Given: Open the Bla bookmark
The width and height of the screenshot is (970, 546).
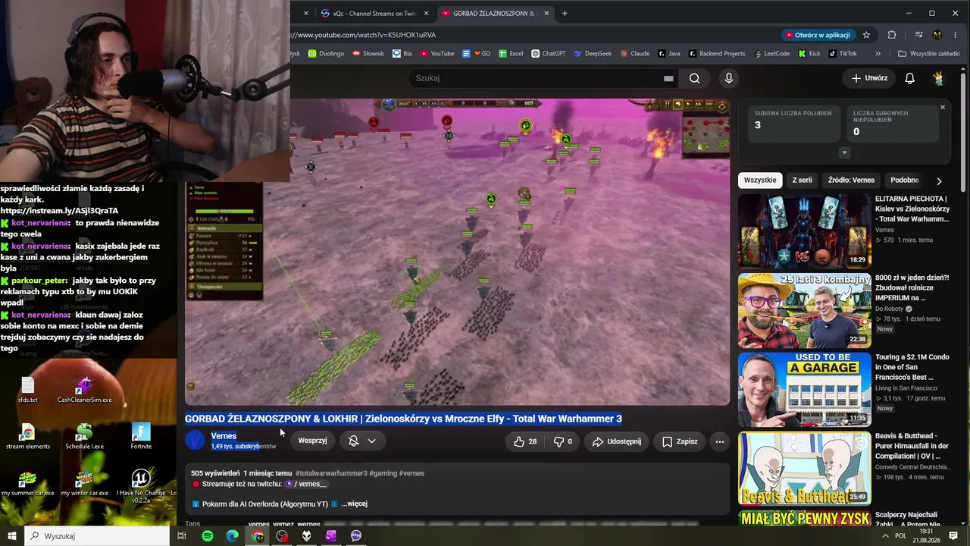Looking at the screenshot, I should 402,54.
